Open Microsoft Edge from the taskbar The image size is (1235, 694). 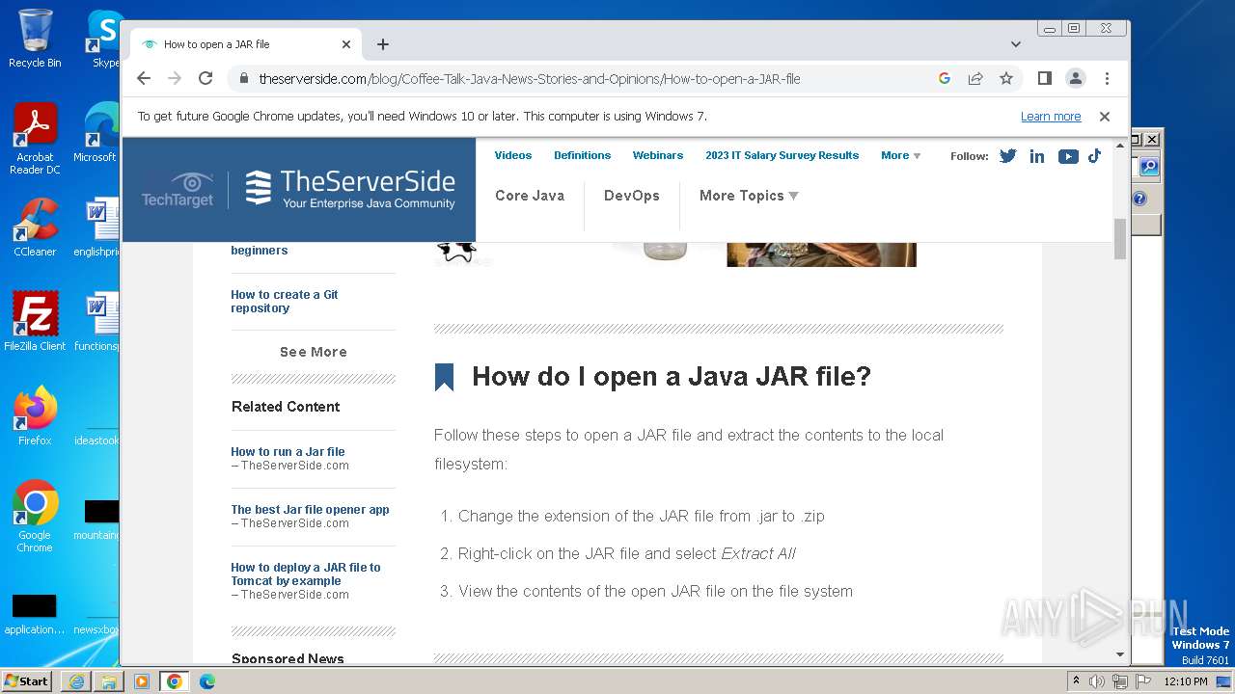[x=207, y=681]
